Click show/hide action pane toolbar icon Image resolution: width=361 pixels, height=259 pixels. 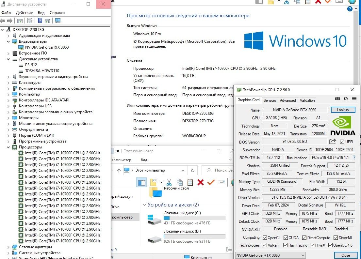click(x=48, y=21)
